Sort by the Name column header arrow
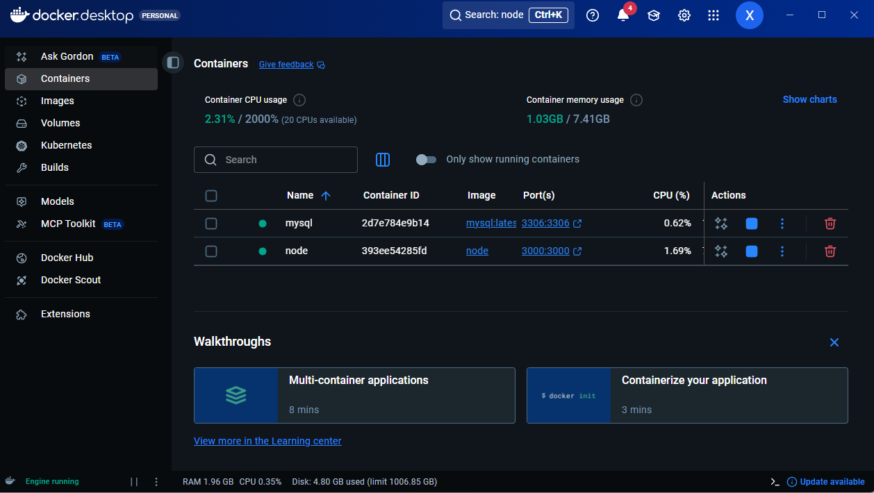The image size is (874, 493). pyautogui.click(x=326, y=196)
